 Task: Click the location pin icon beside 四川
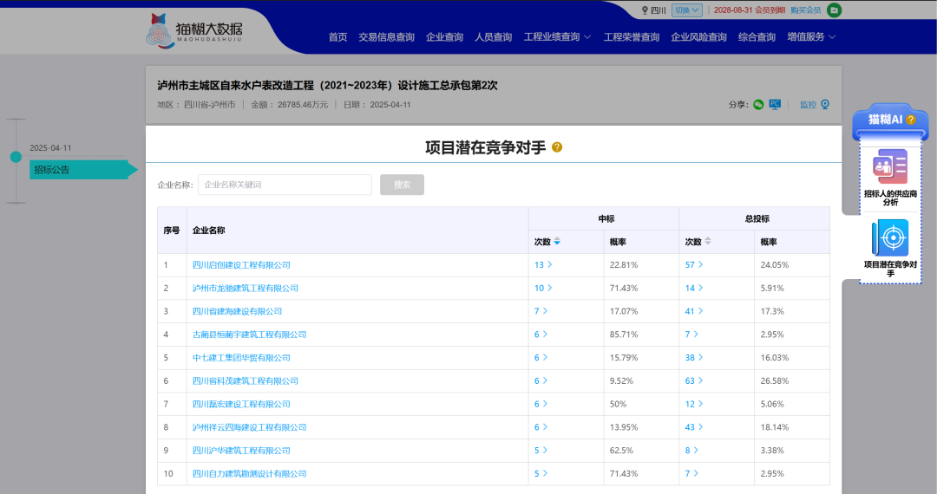pyautogui.click(x=645, y=10)
